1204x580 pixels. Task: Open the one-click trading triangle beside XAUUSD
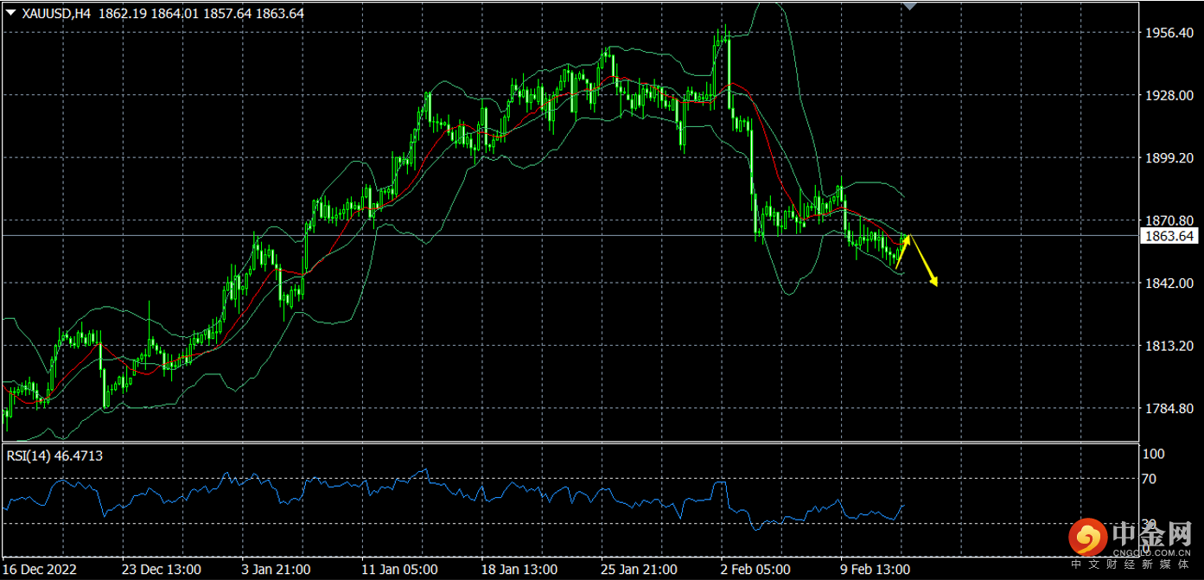click(10, 14)
